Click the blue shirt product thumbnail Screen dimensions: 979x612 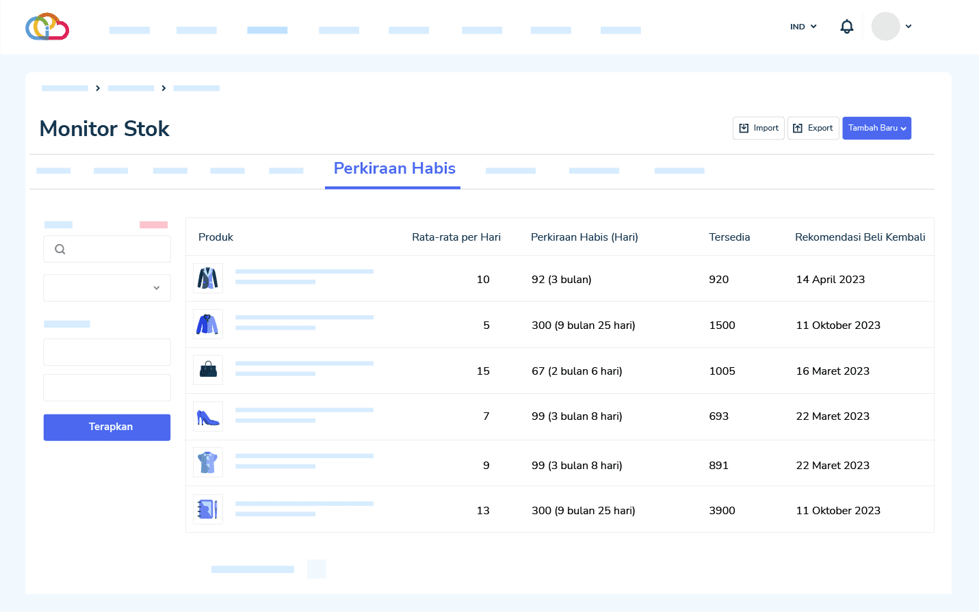click(208, 324)
